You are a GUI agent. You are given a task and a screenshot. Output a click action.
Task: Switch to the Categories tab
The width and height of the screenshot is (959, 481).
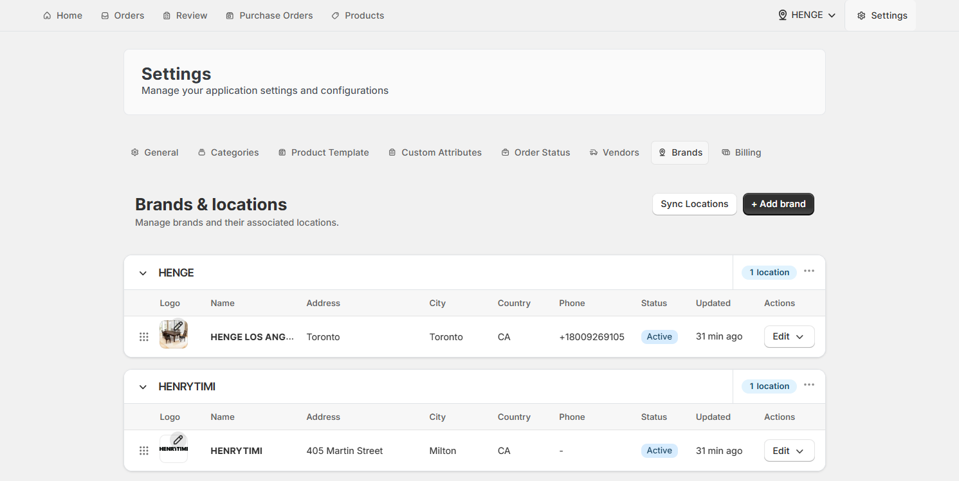tap(228, 152)
